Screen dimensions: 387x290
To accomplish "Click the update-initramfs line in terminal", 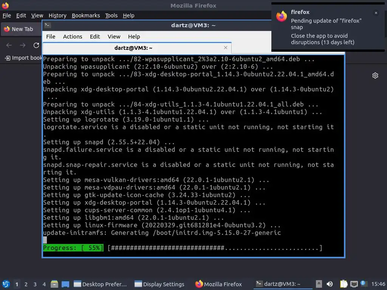I will coord(162,233).
